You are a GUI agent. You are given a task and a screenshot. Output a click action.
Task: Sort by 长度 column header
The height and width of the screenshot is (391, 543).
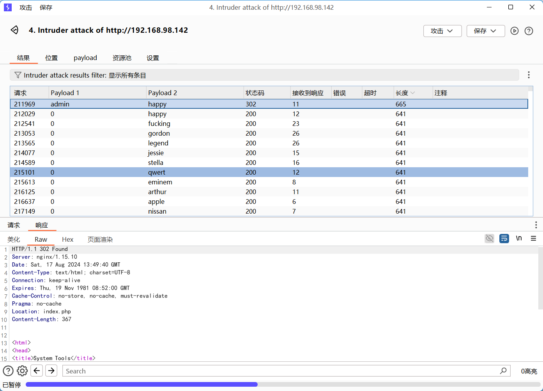(x=412, y=93)
